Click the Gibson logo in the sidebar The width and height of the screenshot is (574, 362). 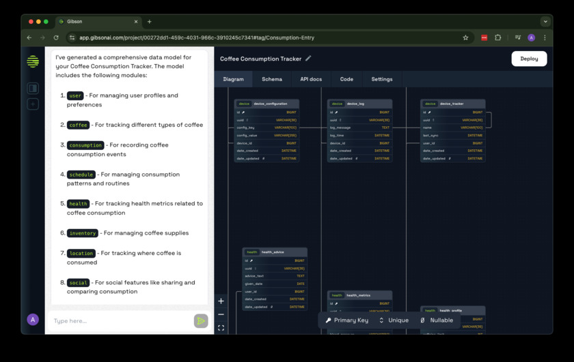tap(33, 62)
